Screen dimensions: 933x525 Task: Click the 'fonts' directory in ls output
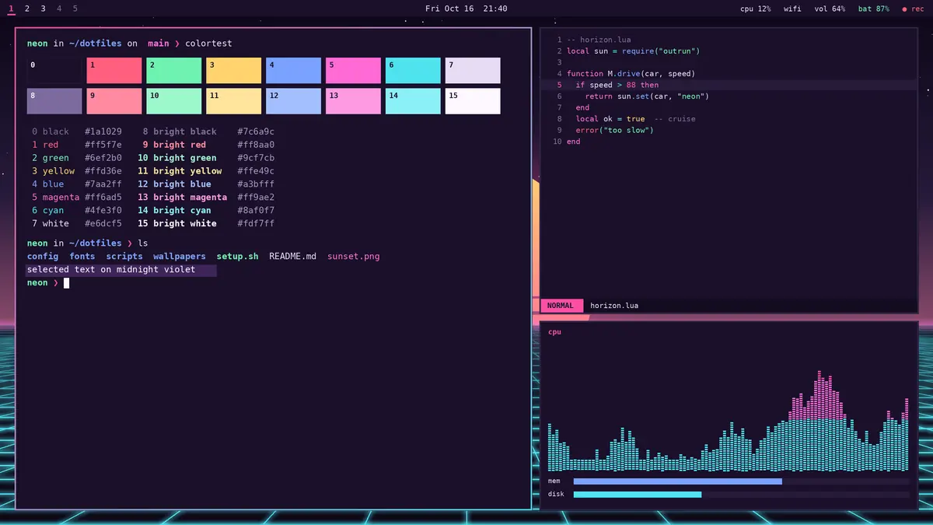tap(82, 256)
